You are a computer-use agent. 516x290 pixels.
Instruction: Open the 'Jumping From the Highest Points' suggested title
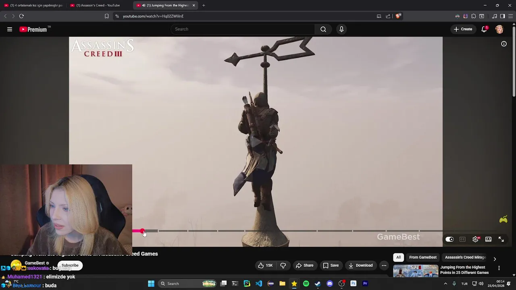464,270
